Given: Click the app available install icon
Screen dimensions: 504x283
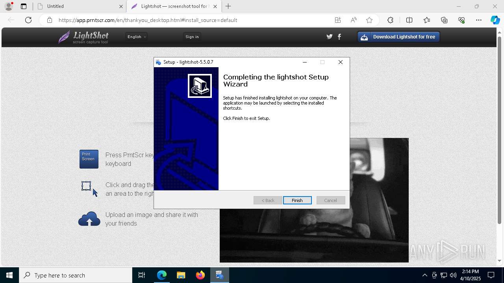Looking at the screenshot, I should [338, 20].
